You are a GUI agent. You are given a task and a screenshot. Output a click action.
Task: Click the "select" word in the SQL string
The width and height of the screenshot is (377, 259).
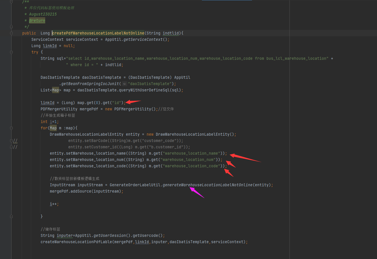coord(75,58)
